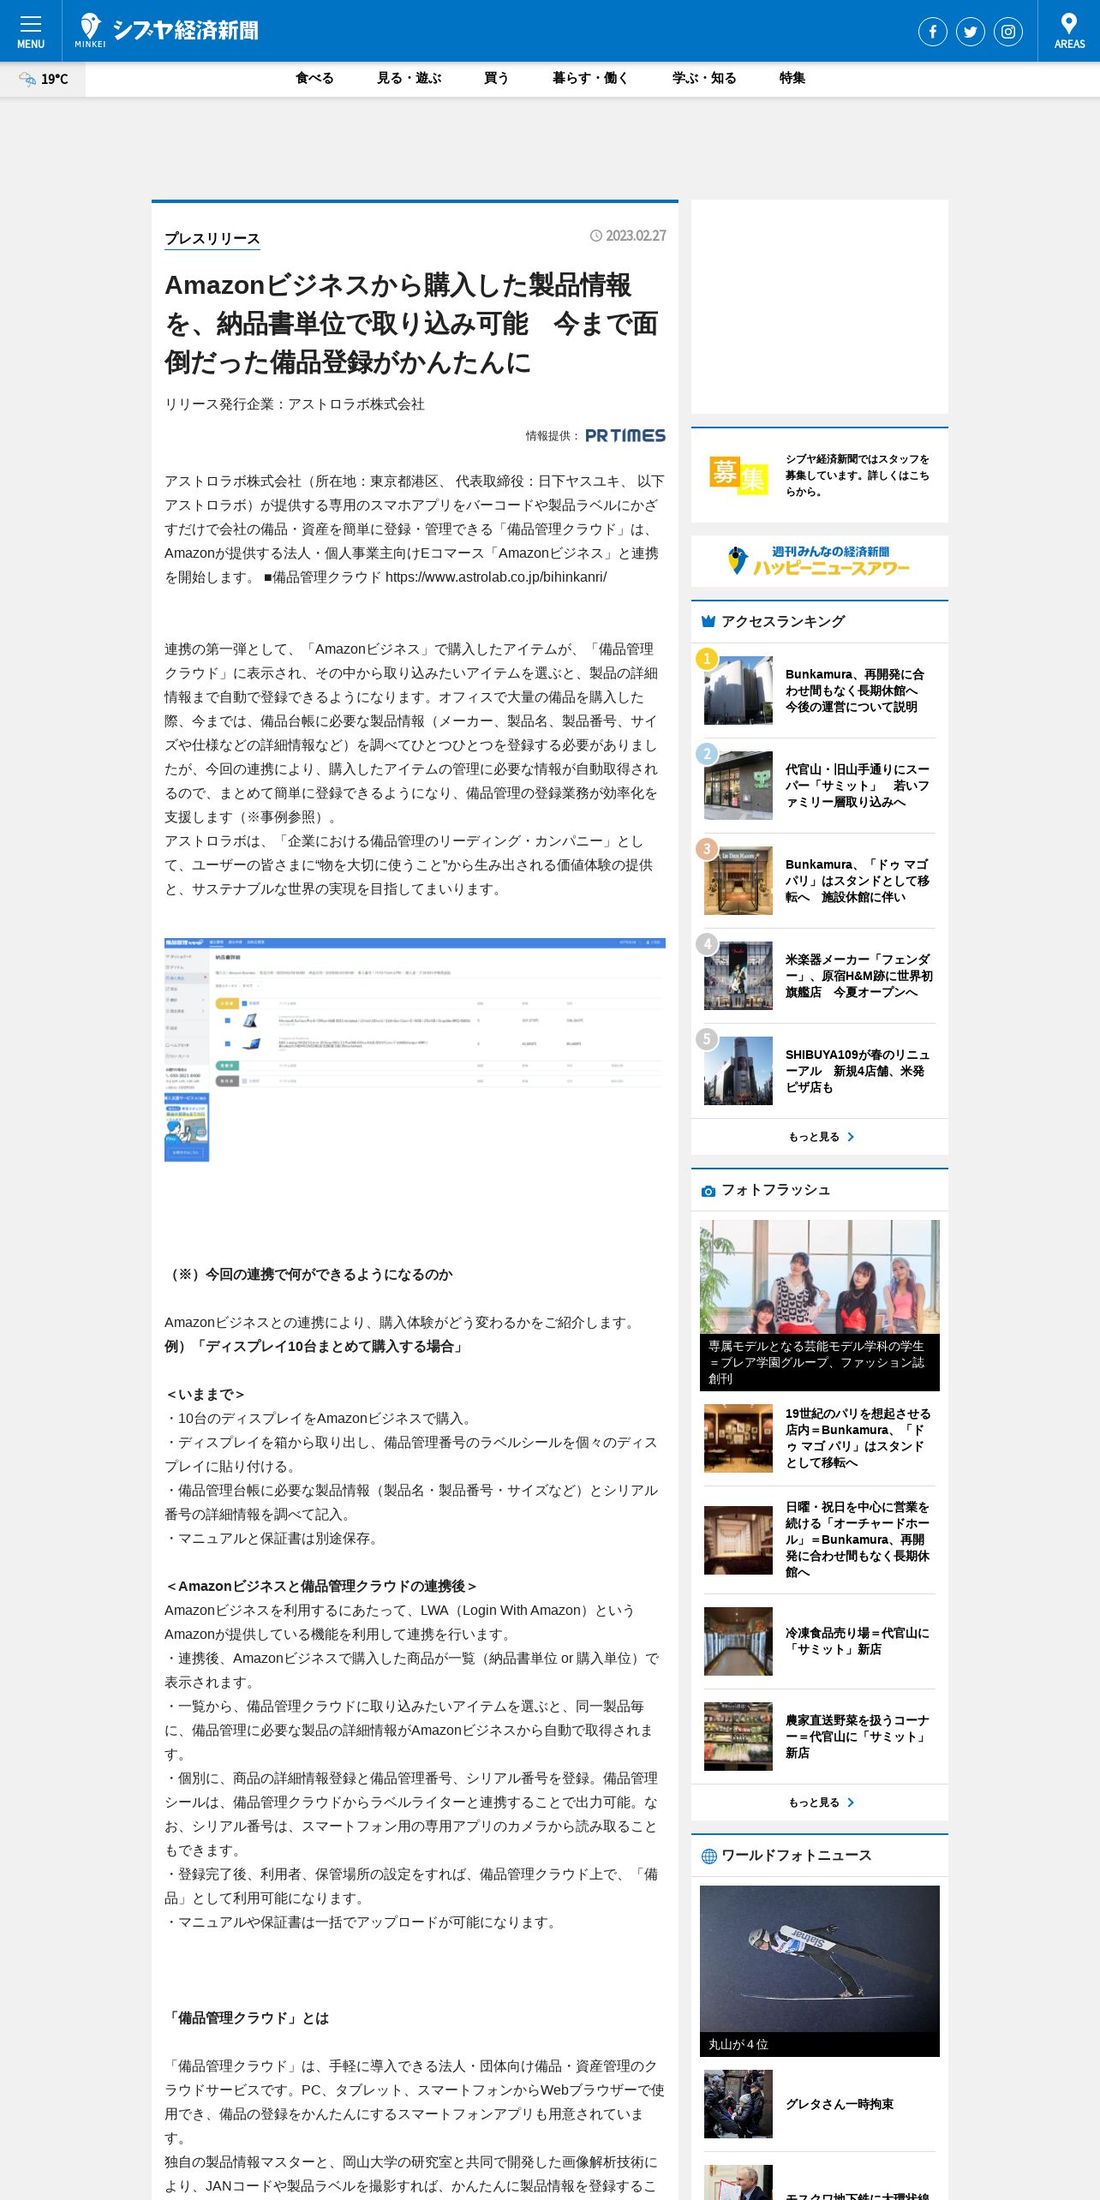Screen dimensions: 1100x2200
Task: Open ranking 3 Deux Magots Paris article
Action: coord(858,881)
